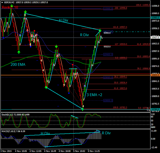Screen dimensions: 160x153
Task: Select the Fibonacci label 100.0 10782.3
Action: [x=120, y=107]
